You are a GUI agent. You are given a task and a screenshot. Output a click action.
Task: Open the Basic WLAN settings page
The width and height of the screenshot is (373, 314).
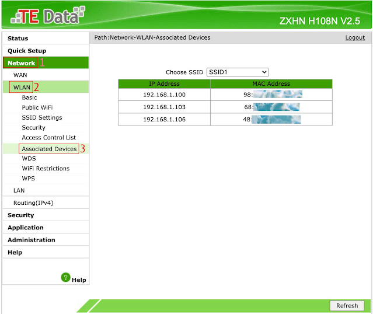(29, 97)
